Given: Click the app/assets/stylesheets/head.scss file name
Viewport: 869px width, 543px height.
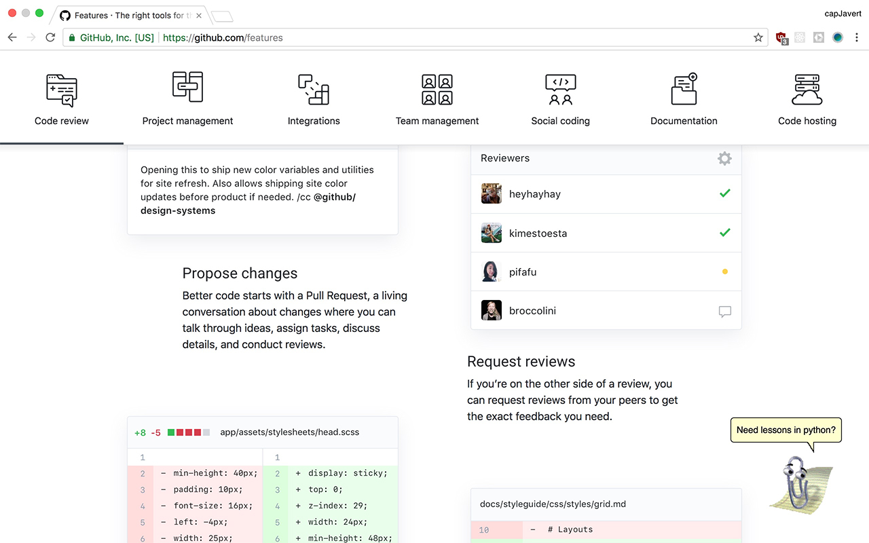Looking at the screenshot, I should click(290, 432).
